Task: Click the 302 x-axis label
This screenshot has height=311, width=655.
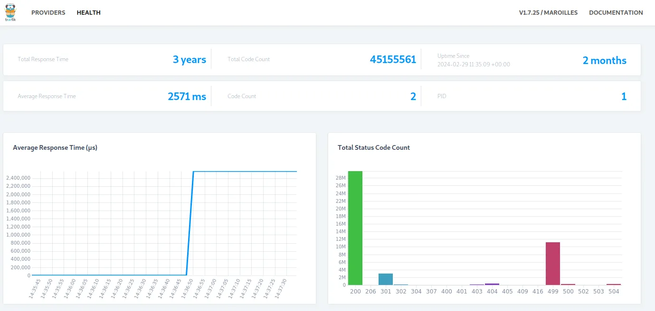Action: click(401, 292)
